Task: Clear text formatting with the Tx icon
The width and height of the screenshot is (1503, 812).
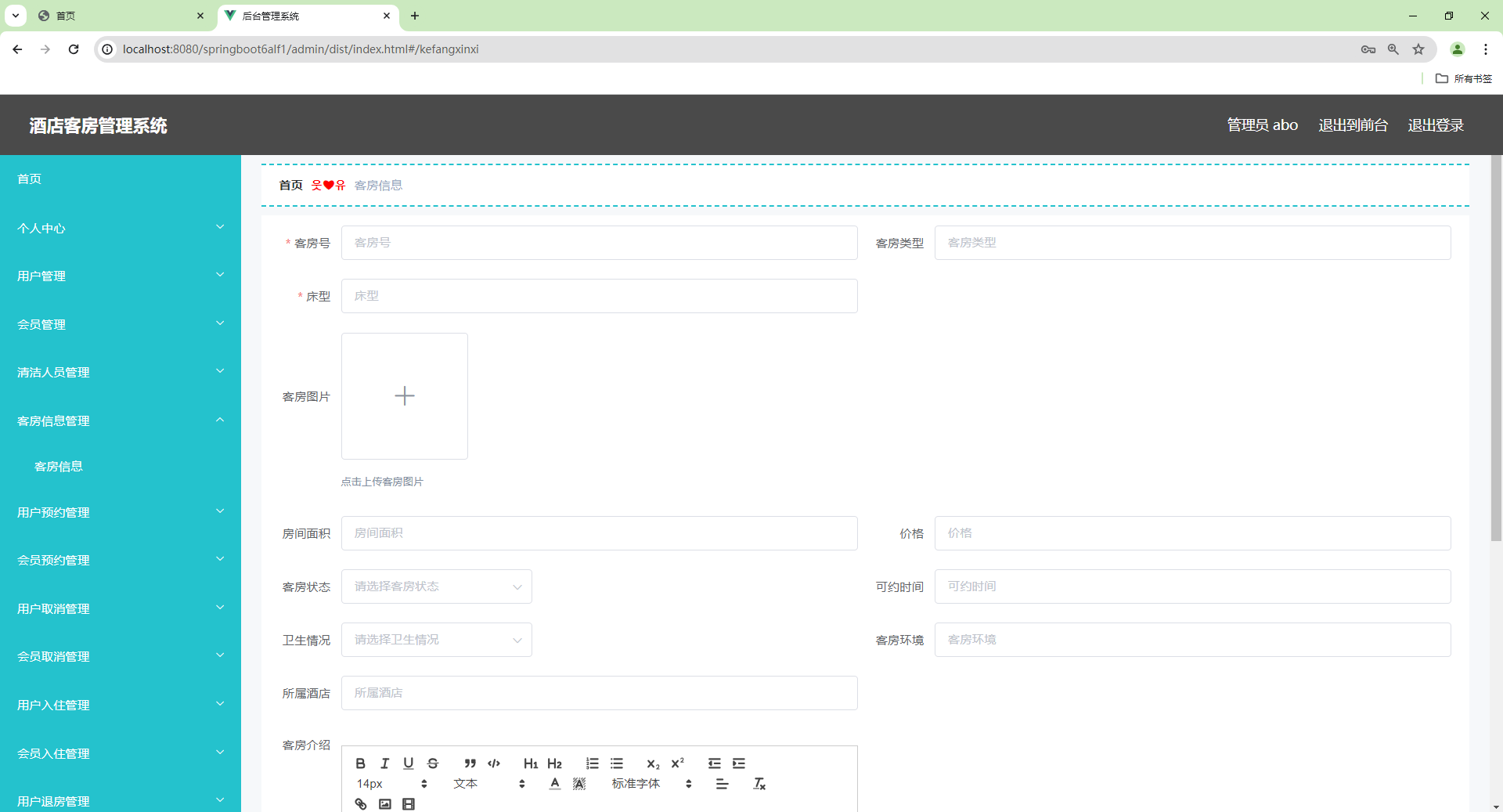Action: pos(759,783)
